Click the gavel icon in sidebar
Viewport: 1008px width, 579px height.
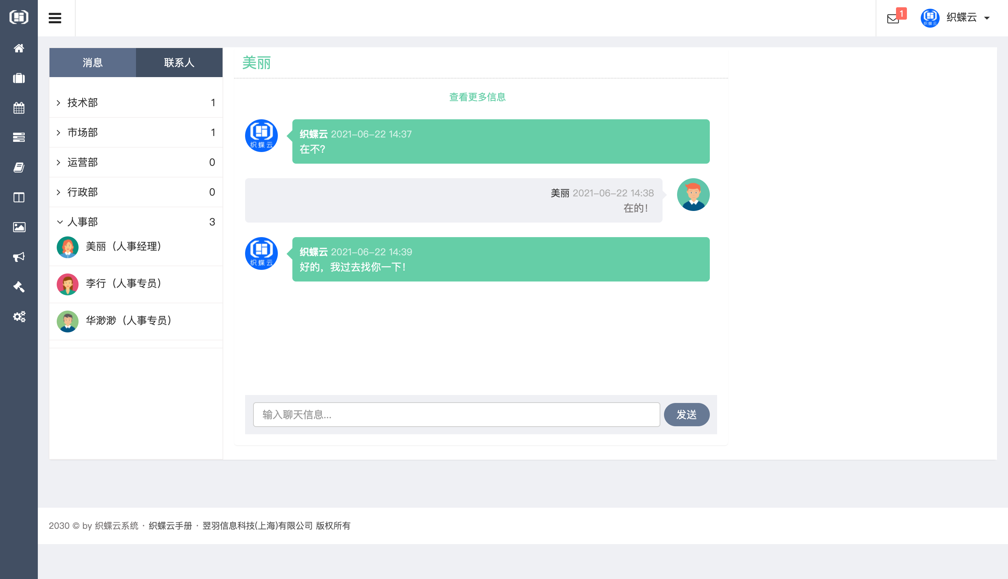[x=19, y=287]
